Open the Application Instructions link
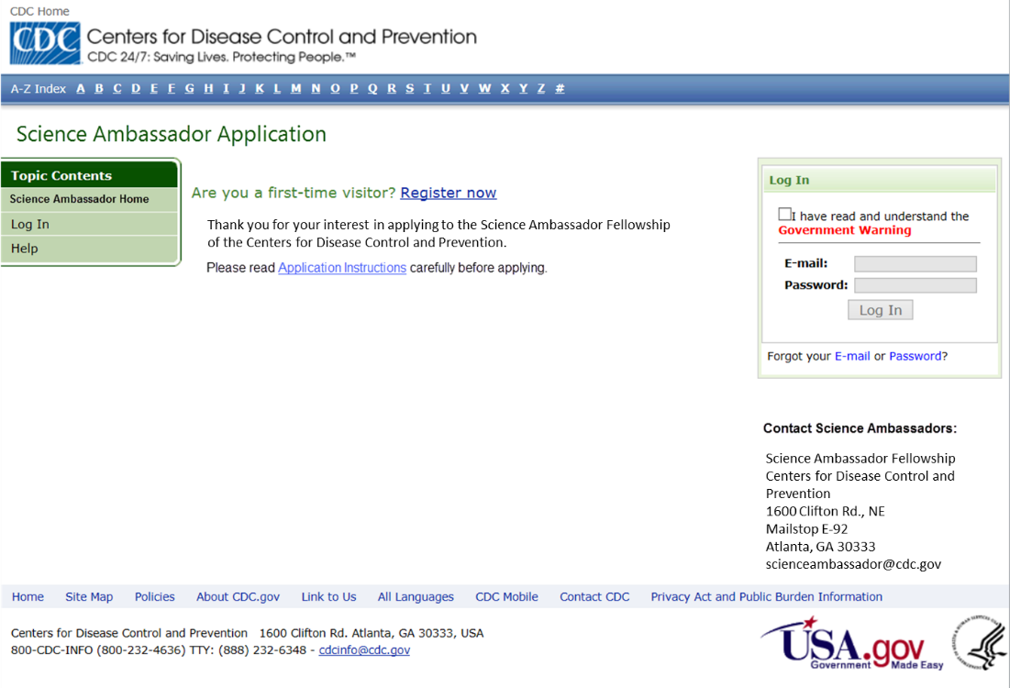1010x688 pixels. [342, 268]
